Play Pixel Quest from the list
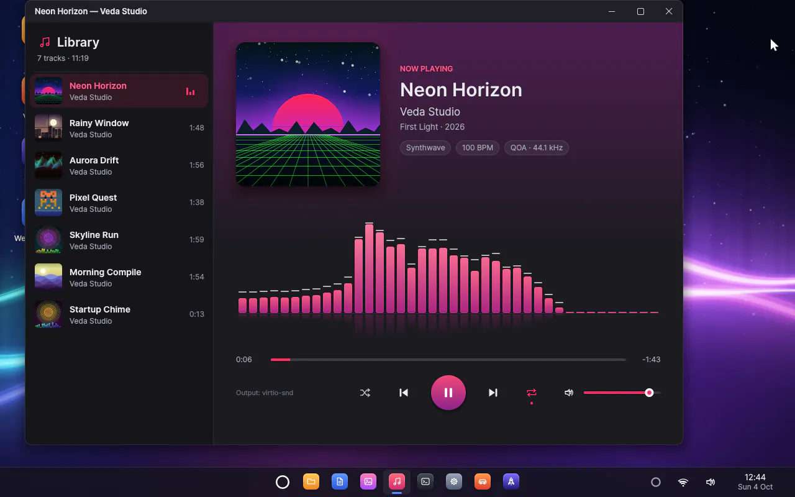Screen dimensions: 795x497 coord(119,203)
